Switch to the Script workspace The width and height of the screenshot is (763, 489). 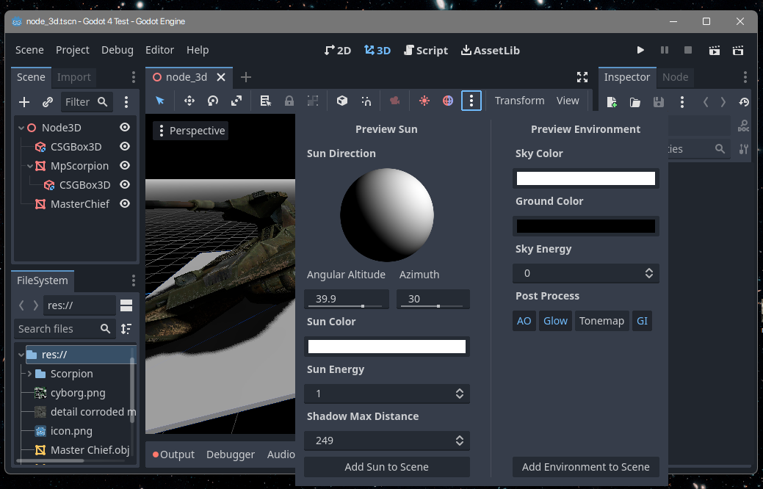[426, 51]
